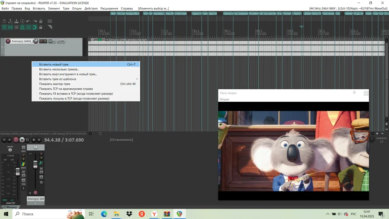Open the 'Расширения' menu

point(109,8)
